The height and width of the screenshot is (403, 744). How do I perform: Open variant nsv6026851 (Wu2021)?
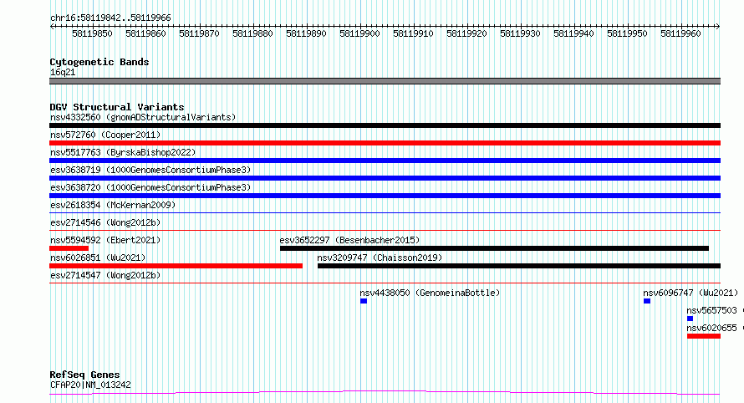[x=98, y=258]
